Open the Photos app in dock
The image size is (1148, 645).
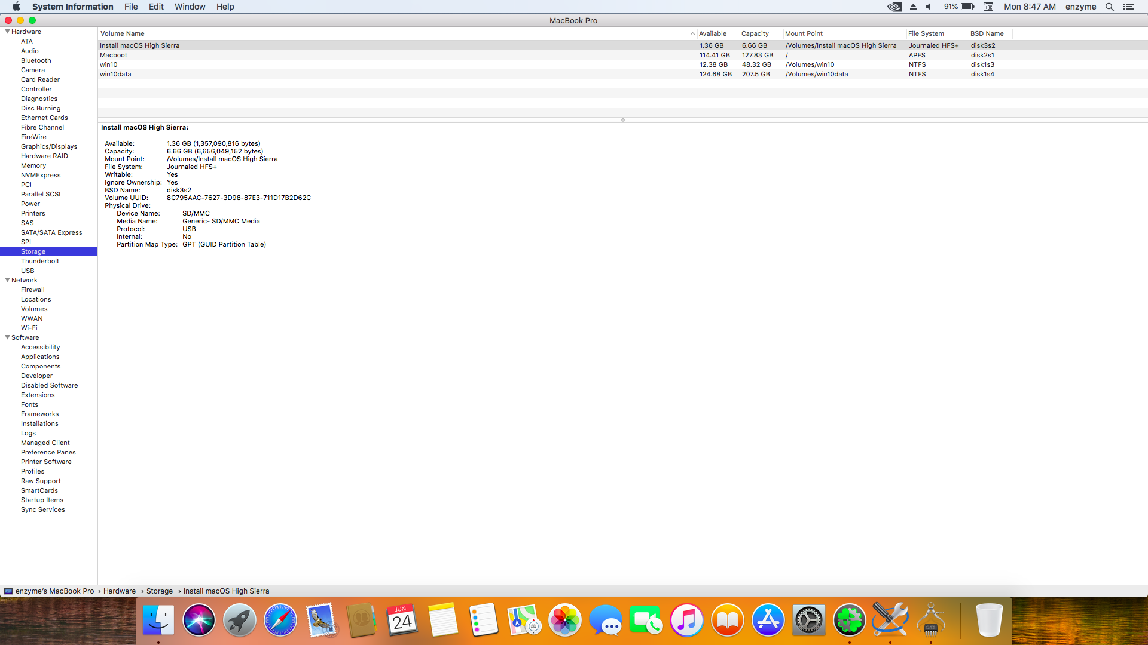[564, 621]
